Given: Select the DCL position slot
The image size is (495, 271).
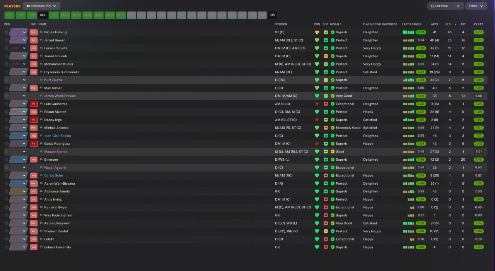Looking at the screenshot, I should (x=43, y=15).
